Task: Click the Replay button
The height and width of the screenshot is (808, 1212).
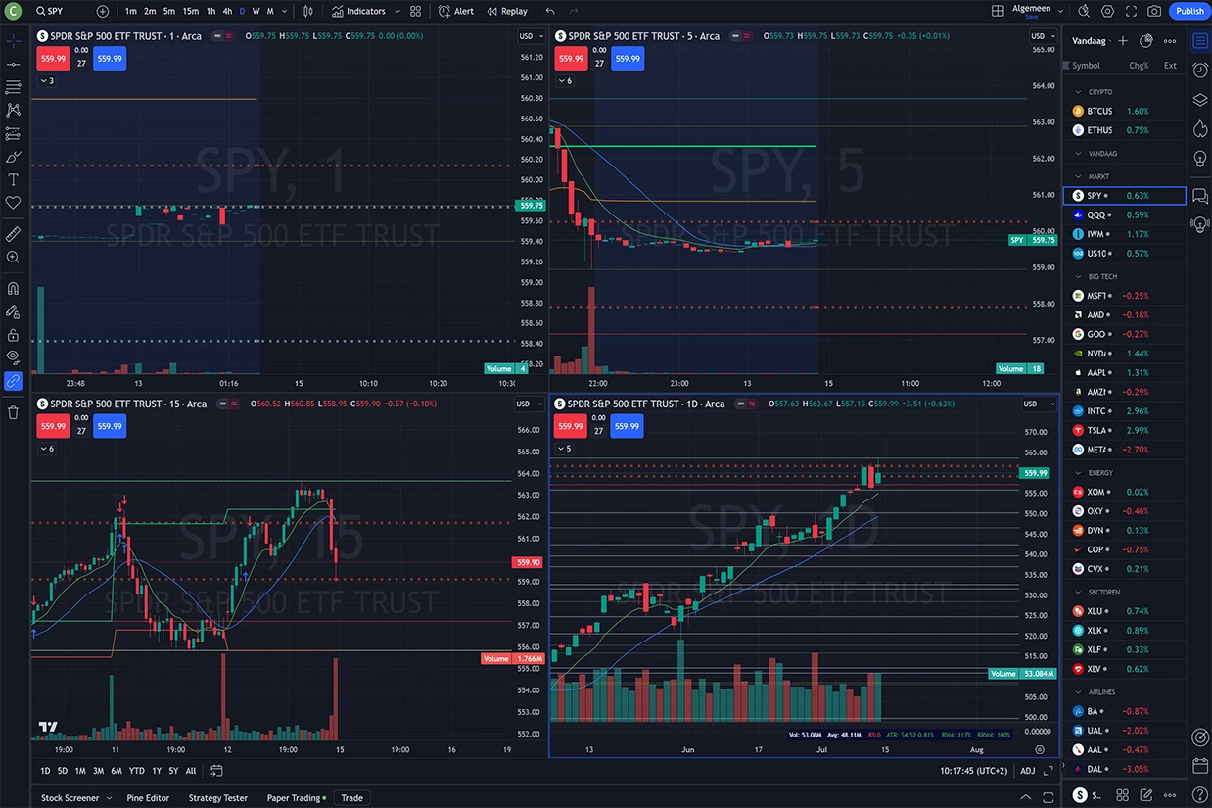Action: [507, 11]
